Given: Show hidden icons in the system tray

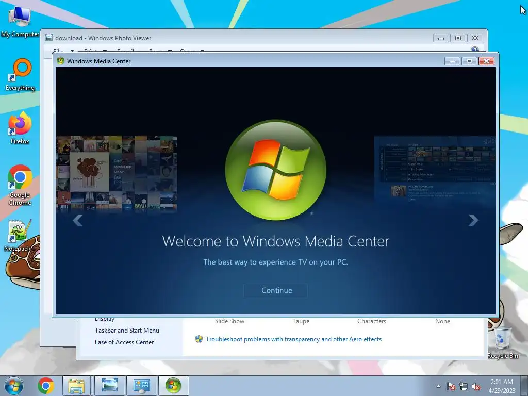Looking at the screenshot, I should pyautogui.click(x=438, y=387).
